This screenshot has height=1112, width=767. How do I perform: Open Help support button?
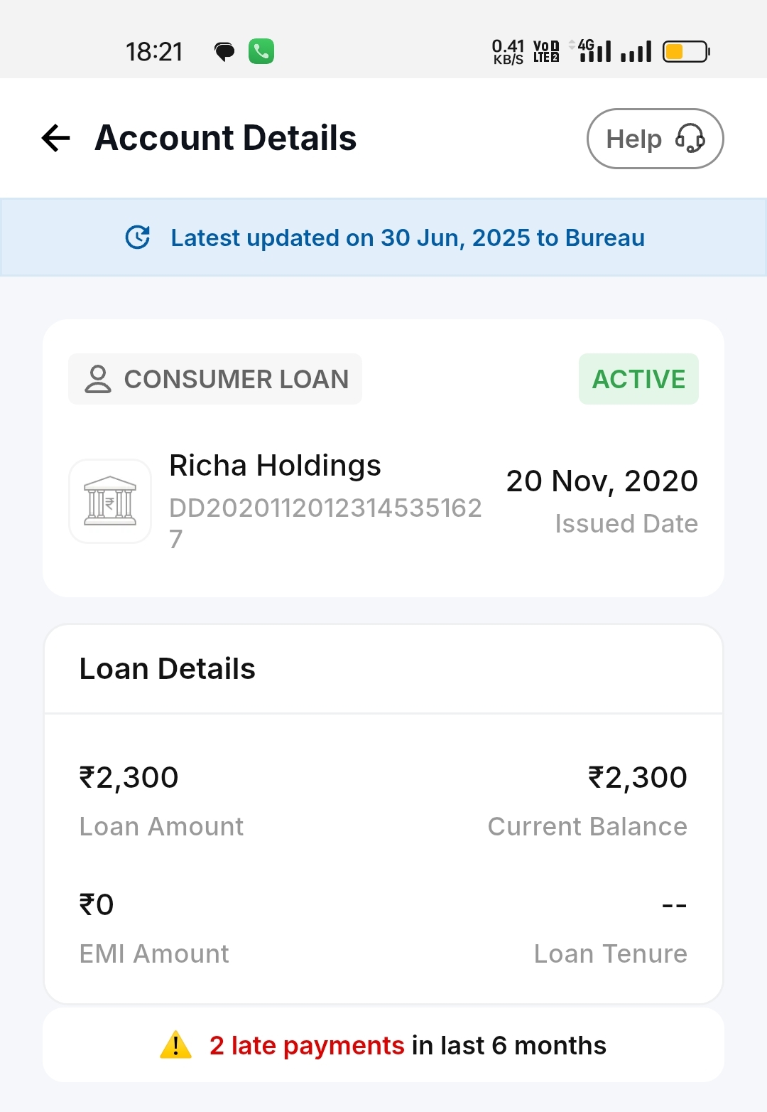pos(654,139)
